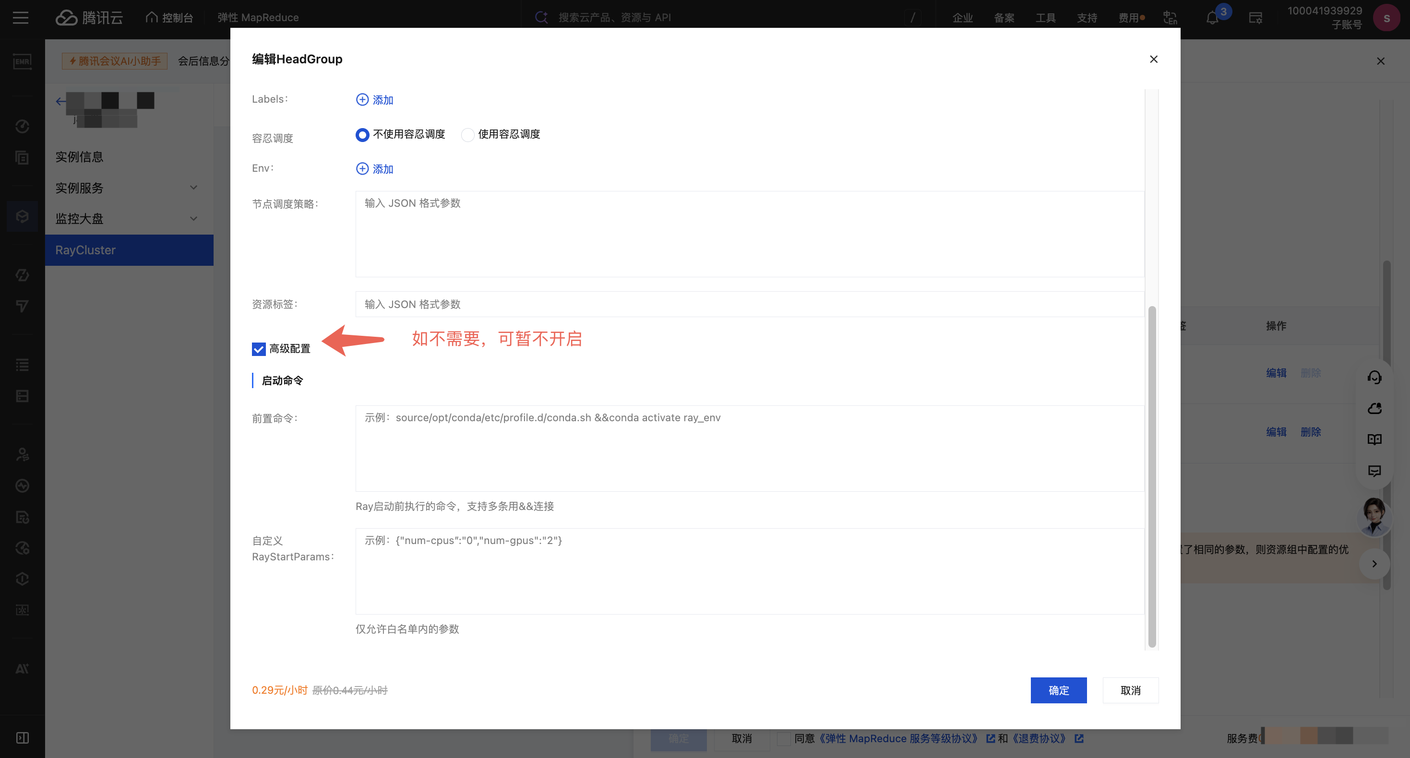
Task: Open the hamburger navigation menu
Action: click(x=21, y=18)
